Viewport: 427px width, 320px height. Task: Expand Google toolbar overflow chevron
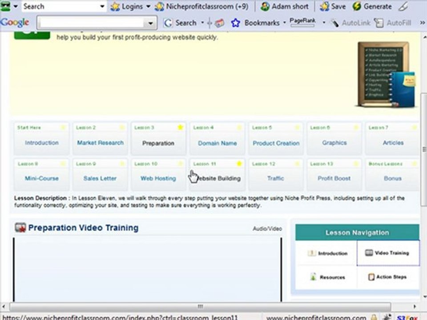click(422, 23)
